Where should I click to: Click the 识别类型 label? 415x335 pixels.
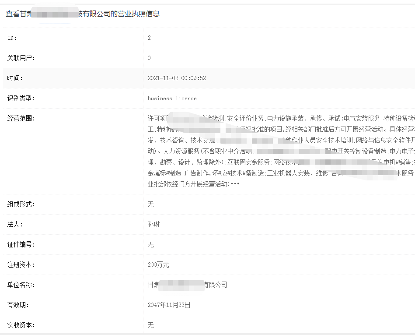coord(21,99)
